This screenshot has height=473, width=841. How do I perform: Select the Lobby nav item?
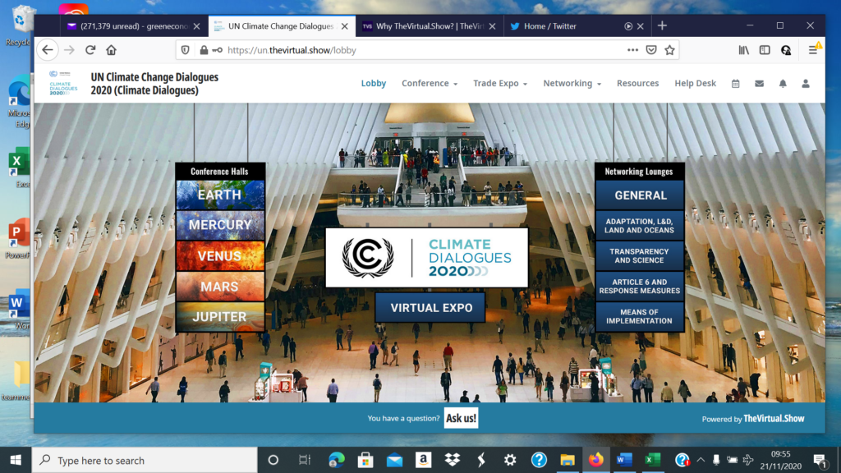tap(374, 83)
